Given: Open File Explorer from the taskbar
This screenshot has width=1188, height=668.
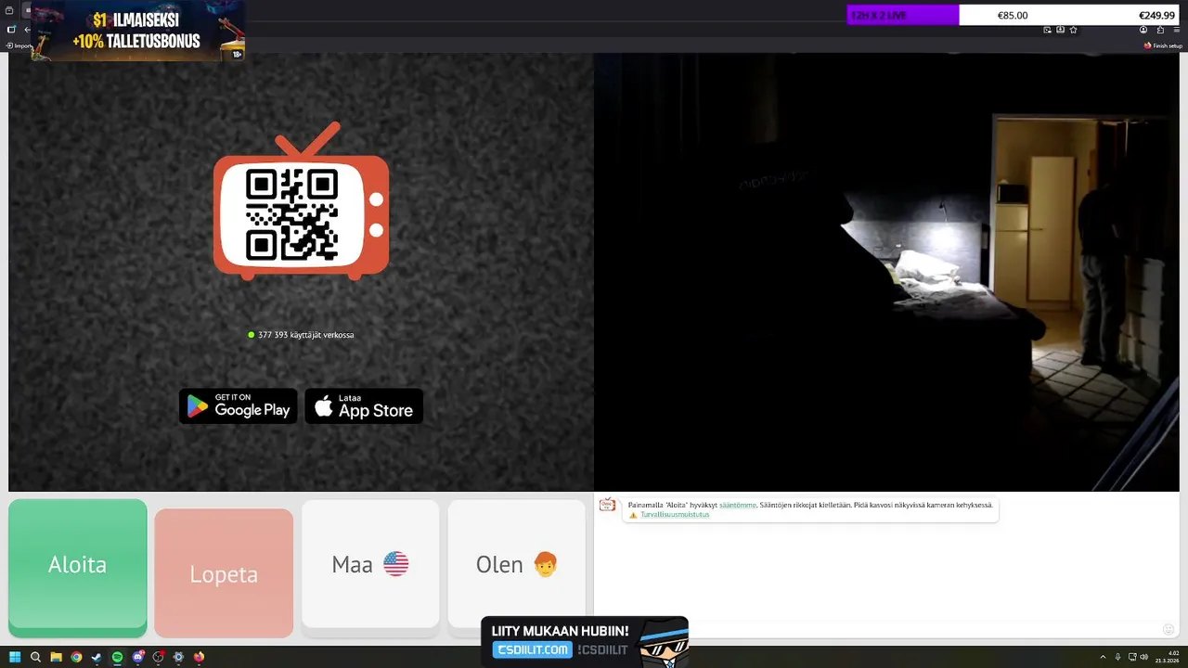Looking at the screenshot, I should pyautogui.click(x=56, y=657).
